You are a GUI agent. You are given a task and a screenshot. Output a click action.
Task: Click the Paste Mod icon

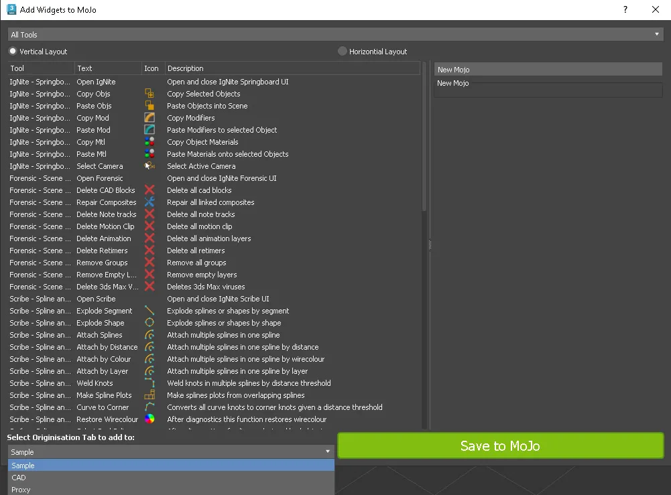(149, 129)
